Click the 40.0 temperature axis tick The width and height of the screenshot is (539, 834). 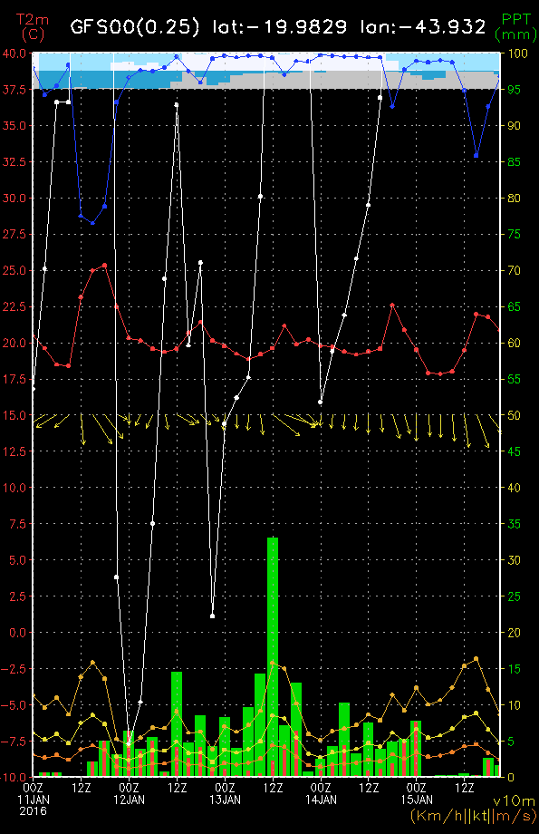pos(14,53)
